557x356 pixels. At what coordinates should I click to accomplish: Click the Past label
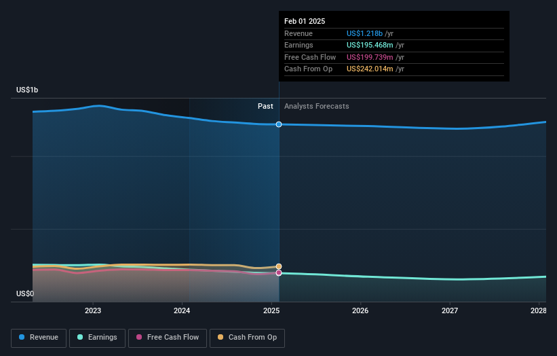[265, 107]
